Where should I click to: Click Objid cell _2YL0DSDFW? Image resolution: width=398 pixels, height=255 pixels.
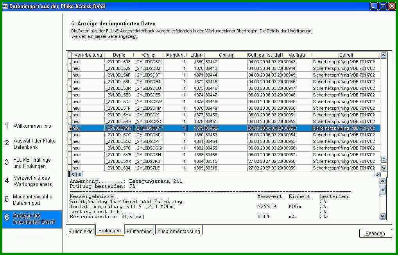149,102
